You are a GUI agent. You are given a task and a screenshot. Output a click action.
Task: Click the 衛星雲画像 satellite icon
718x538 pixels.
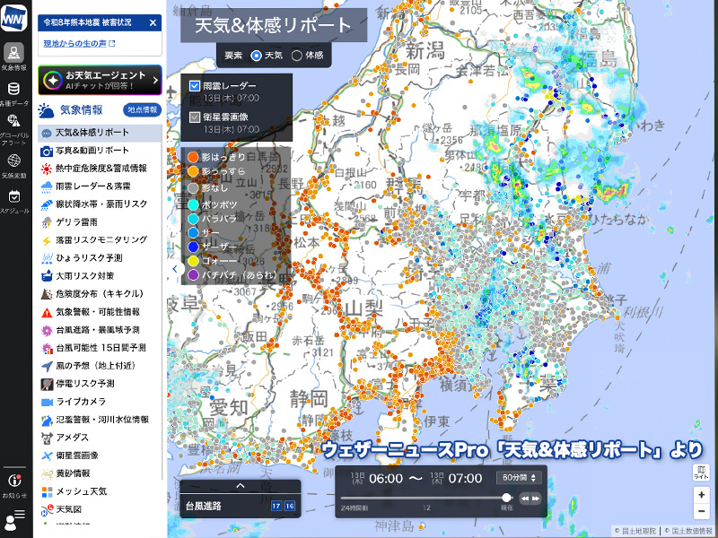[x=47, y=456]
